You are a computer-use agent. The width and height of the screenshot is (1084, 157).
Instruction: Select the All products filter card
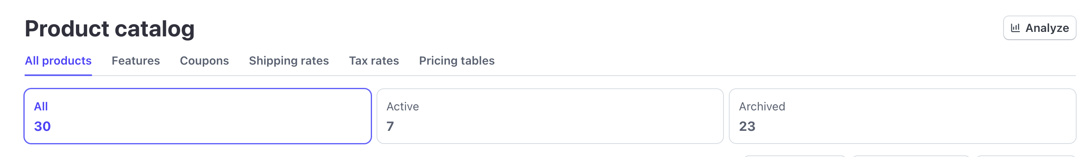pyautogui.click(x=198, y=116)
